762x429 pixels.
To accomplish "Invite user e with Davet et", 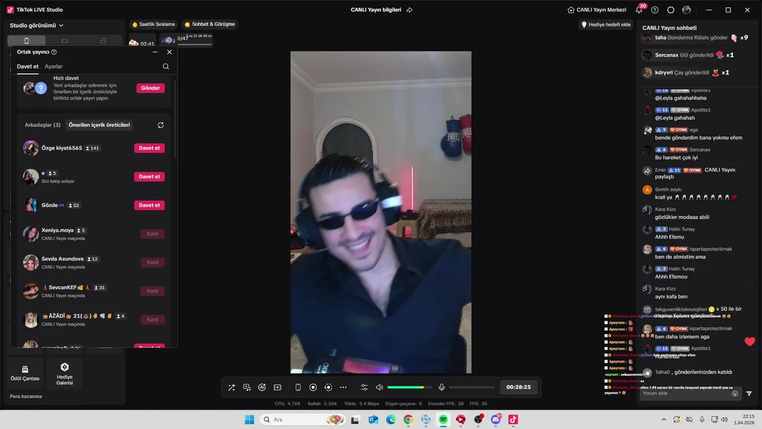I will pyautogui.click(x=149, y=177).
